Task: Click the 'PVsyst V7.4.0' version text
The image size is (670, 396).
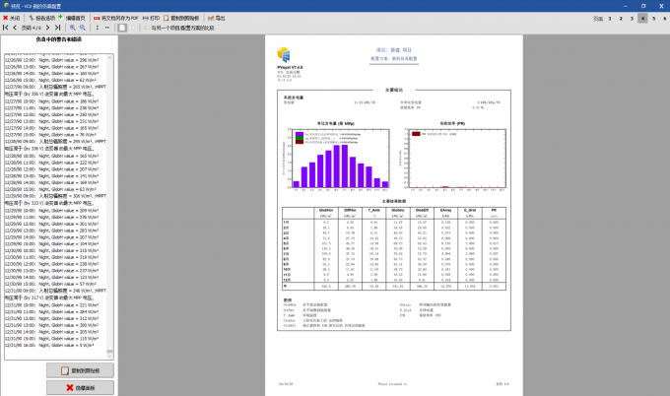Action: click(290, 68)
